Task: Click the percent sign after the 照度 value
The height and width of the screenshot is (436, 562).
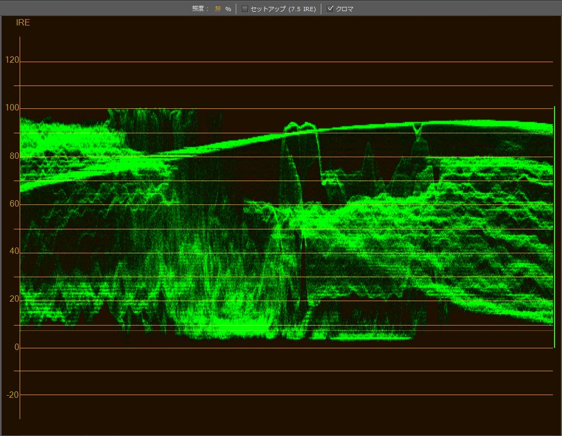Action: point(228,10)
